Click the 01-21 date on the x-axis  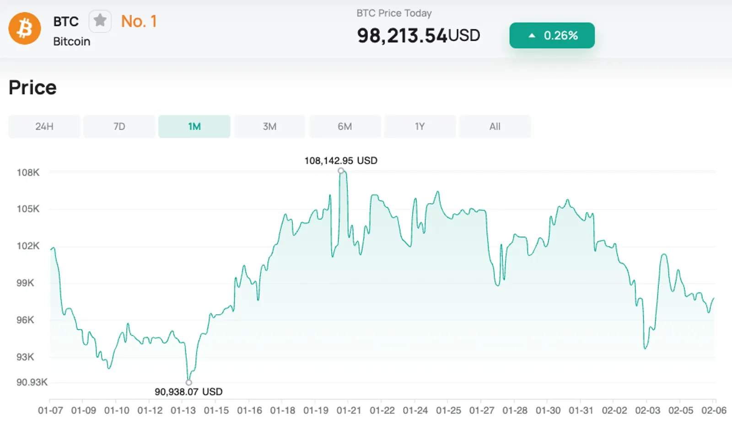click(x=349, y=410)
